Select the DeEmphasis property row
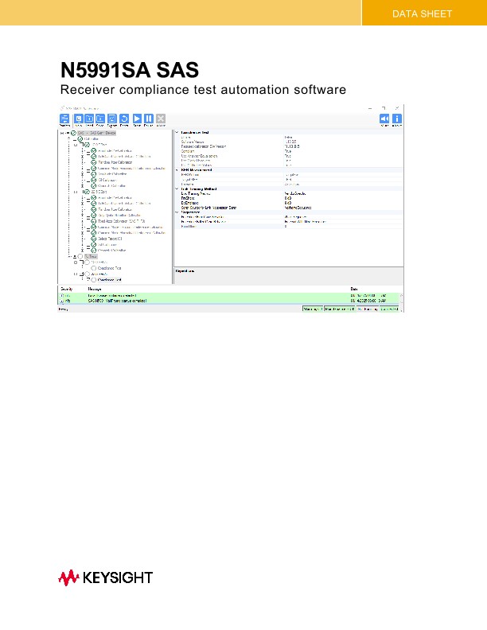487x630 pixels. point(289,203)
